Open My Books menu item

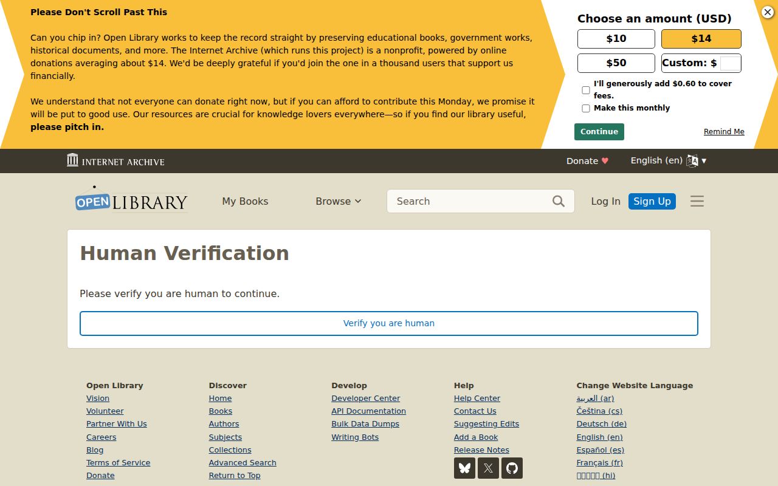245,201
